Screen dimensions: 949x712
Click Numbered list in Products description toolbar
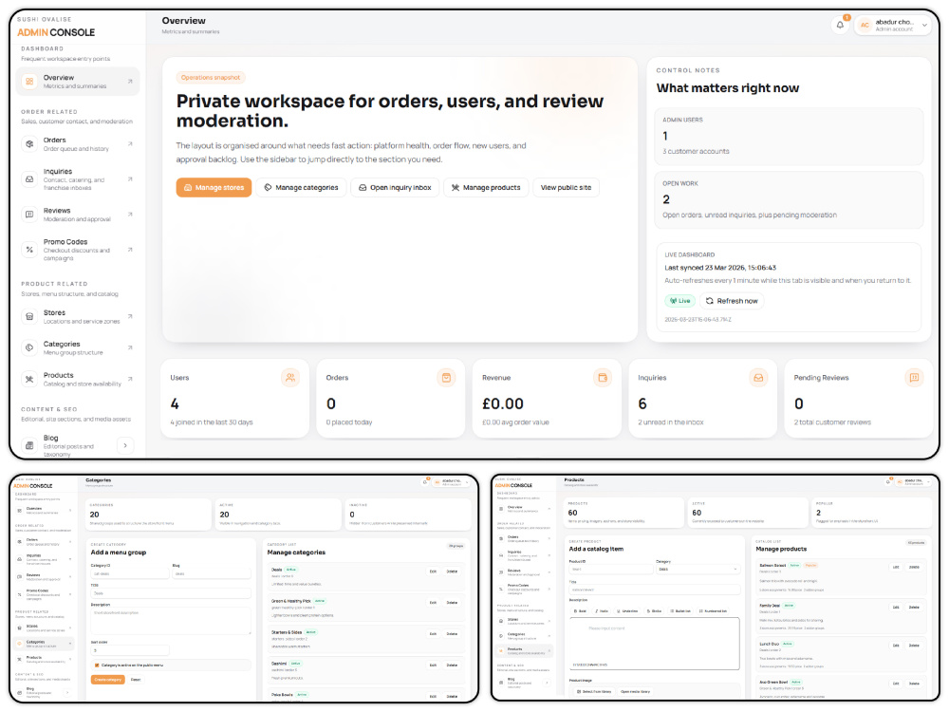[x=713, y=611]
